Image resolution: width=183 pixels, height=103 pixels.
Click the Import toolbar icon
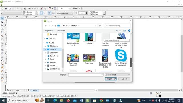[x=41, y=9]
